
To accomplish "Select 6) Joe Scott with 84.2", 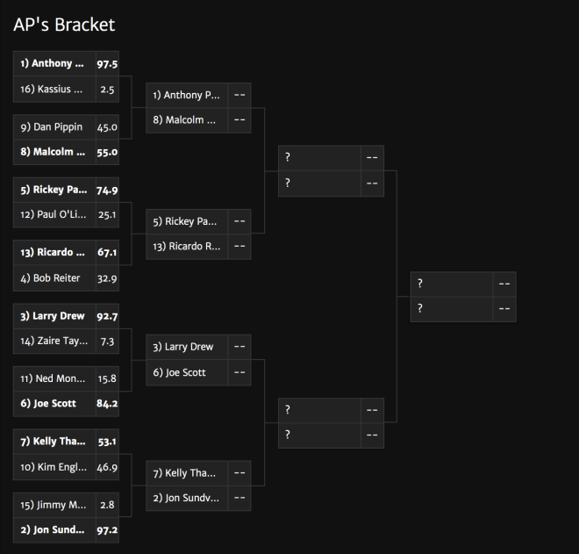I will click(x=66, y=404).
